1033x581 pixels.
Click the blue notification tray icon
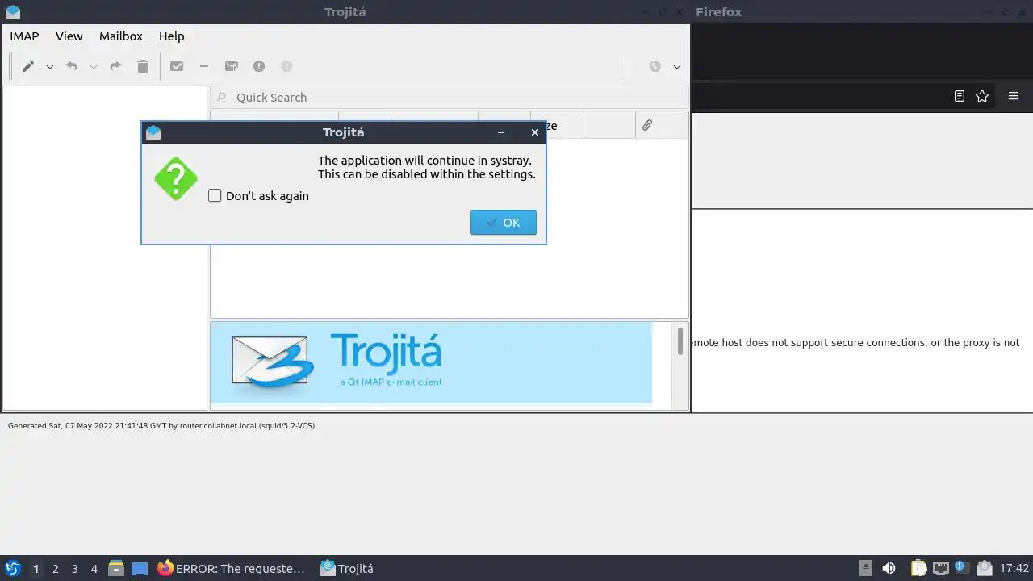pyautogui.click(x=961, y=568)
